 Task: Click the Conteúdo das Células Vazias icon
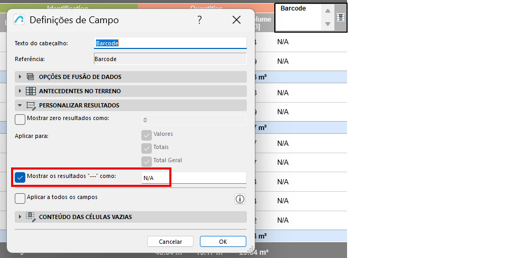(31, 217)
